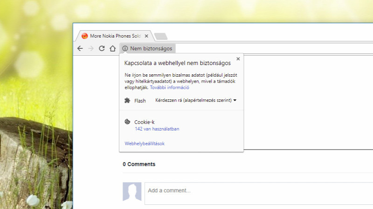
Task: Click the info circle icon in address bar
Action: [125, 48]
